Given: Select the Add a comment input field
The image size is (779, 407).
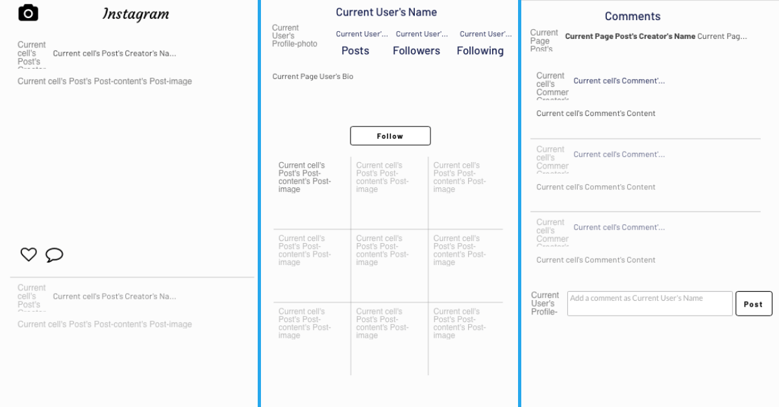Looking at the screenshot, I should pos(649,303).
